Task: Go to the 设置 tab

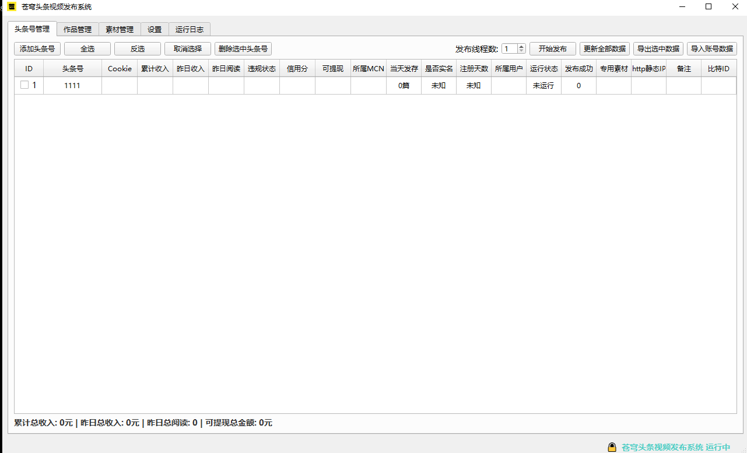Action: click(155, 29)
